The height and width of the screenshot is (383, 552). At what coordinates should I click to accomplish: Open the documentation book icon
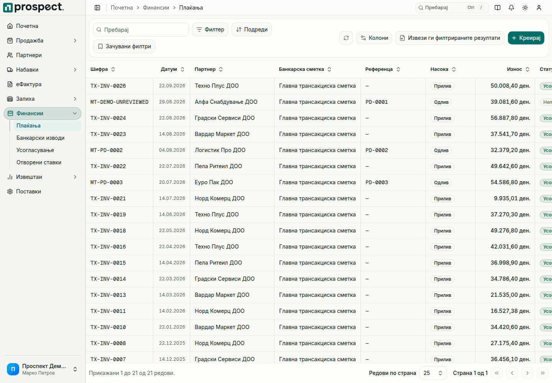pos(498,8)
